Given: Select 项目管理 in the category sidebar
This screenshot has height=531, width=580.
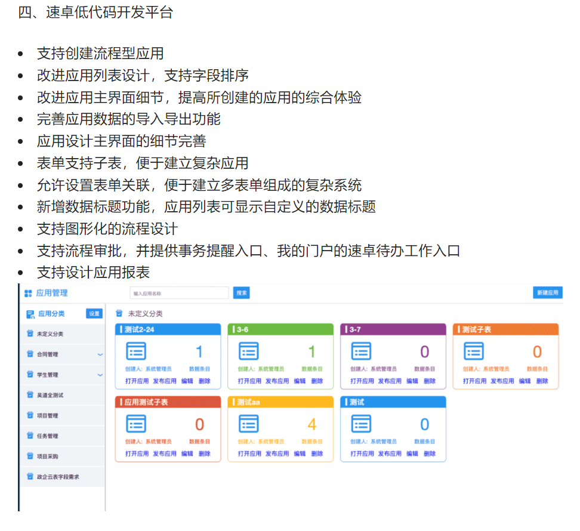Looking at the screenshot, I should point(47,415).
